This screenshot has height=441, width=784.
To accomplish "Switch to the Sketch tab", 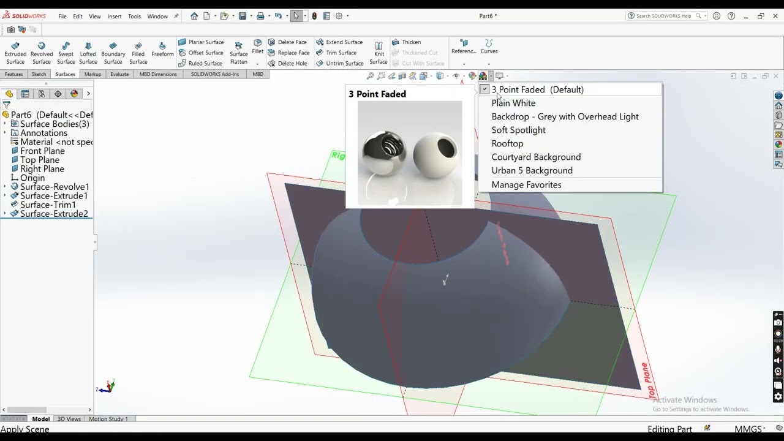I will [x=39, y=74].
